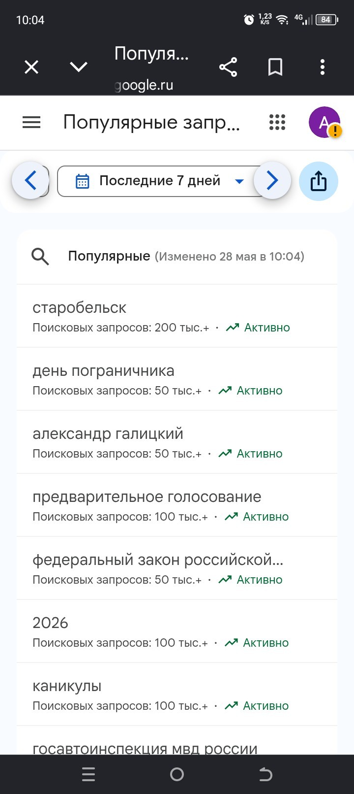
Task: Tap Android home navigation button
Action: pyautogui.click(x=177, y=774)
